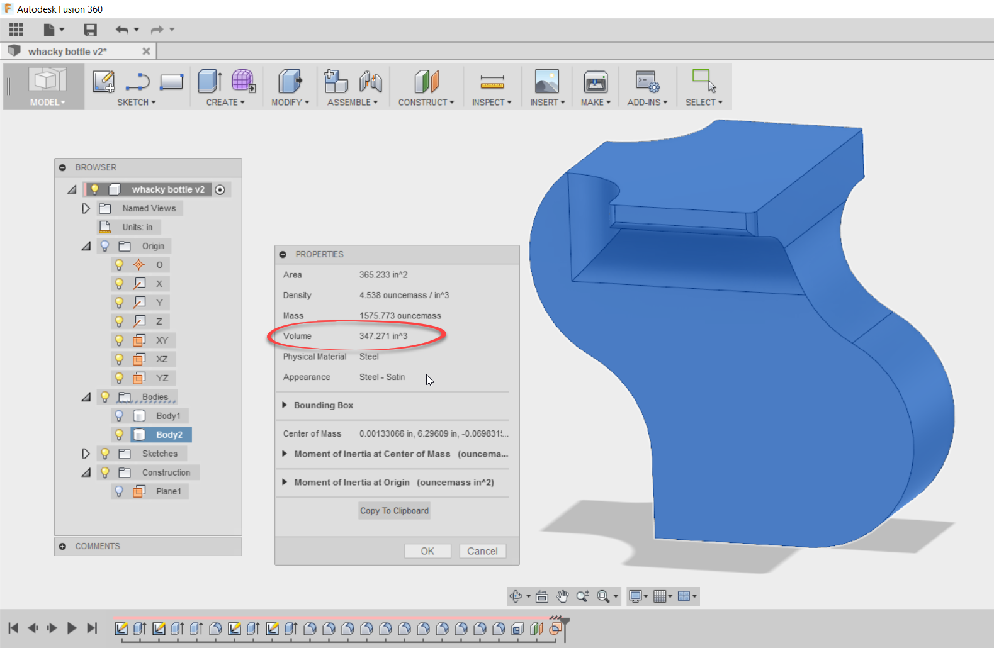Open the INSPECT menu
The width and height of the screenshot is (994, 648).
(x=492, y=102)
